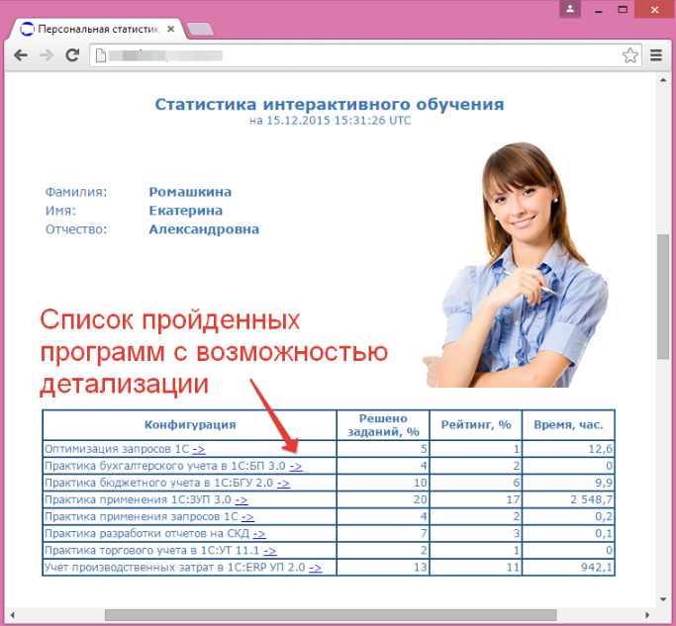Click the horizontal scrollbar thumb
Viewport: 676px width, 626px height.
tap(331, 615)
